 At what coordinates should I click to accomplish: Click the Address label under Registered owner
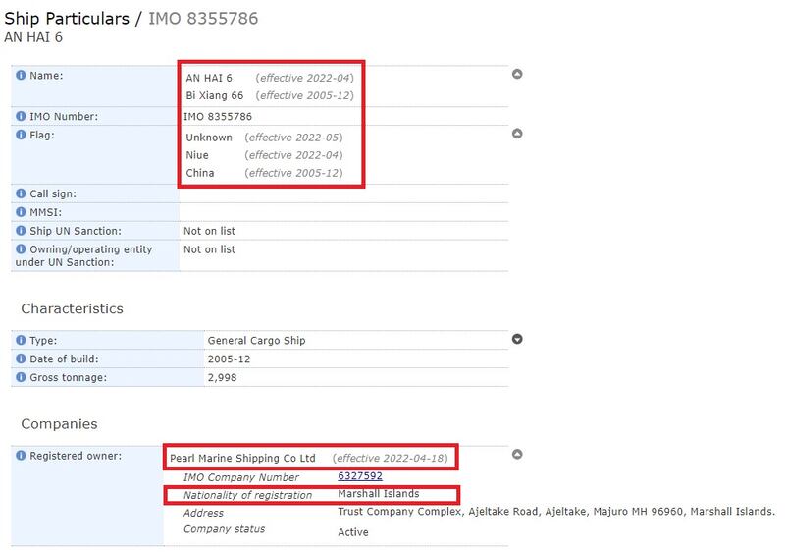(203, 513)
